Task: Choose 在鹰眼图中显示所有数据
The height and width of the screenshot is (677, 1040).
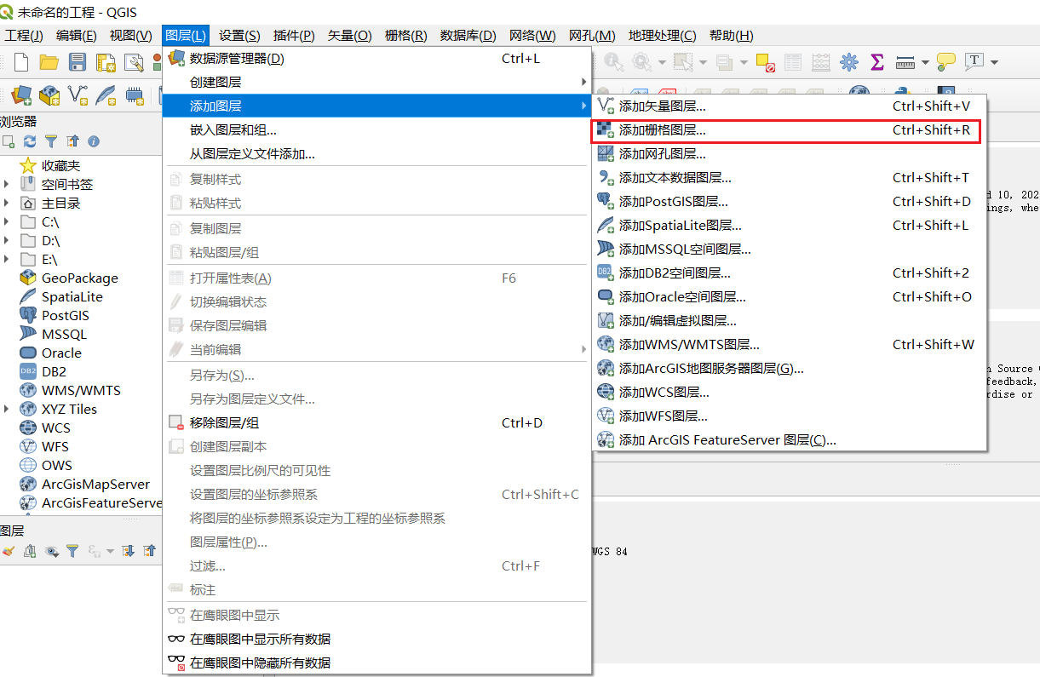Action: [376, 640]
